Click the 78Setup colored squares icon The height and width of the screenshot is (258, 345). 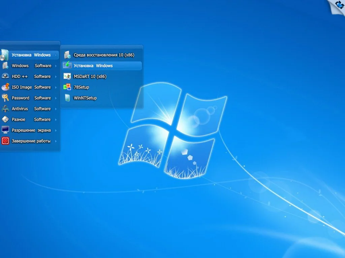point(67,87)
